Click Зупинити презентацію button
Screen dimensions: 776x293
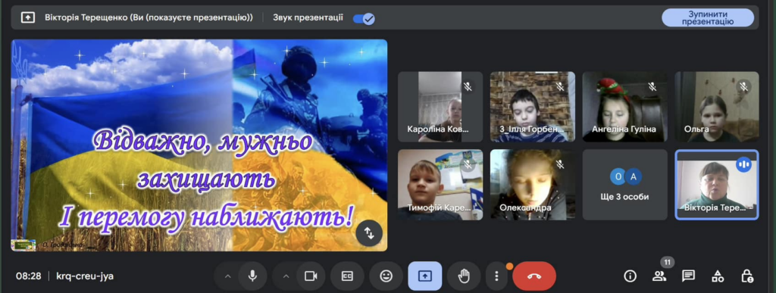tap(708, 17)
